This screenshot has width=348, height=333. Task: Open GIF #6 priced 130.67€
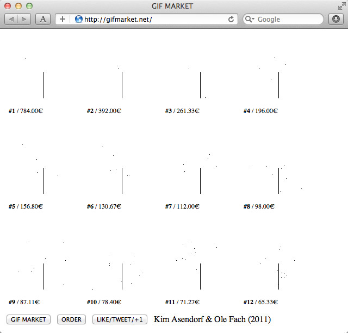[x=122, y=180]
